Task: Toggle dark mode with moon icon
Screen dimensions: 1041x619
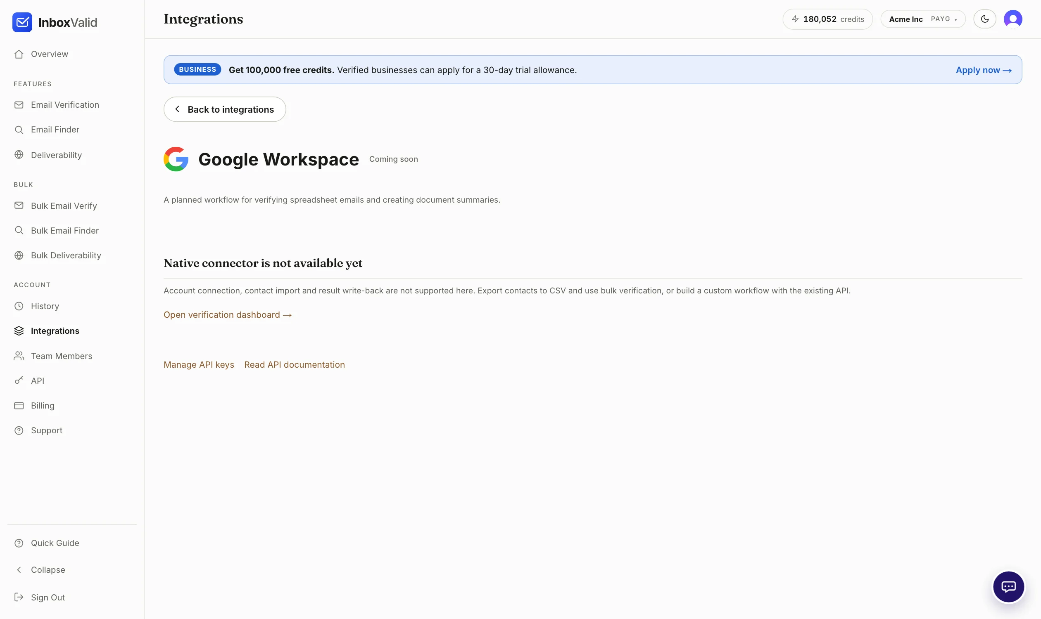Action: [985, 19]
